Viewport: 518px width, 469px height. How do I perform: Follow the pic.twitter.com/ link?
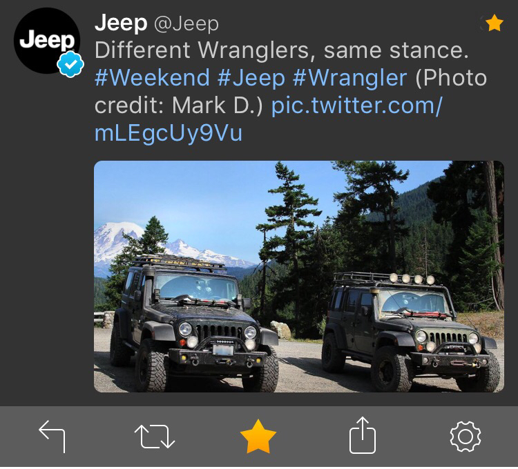(357, 106)
